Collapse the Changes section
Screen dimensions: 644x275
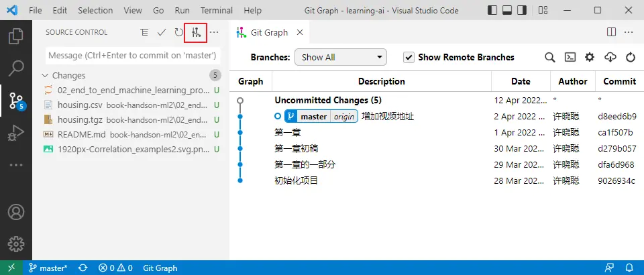[46, 75]
